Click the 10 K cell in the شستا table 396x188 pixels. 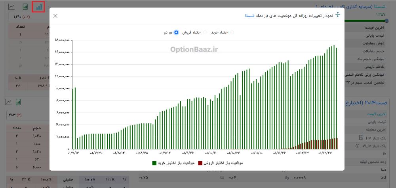[17, 78]
